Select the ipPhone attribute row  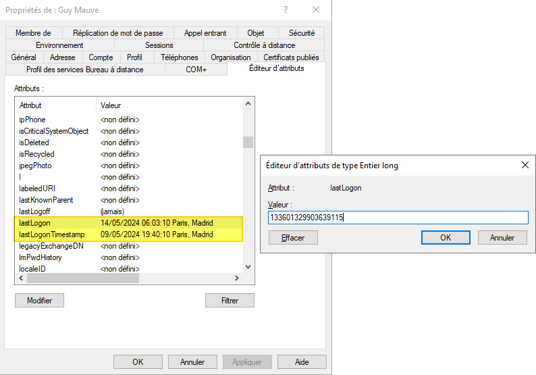tap(129, 120)
